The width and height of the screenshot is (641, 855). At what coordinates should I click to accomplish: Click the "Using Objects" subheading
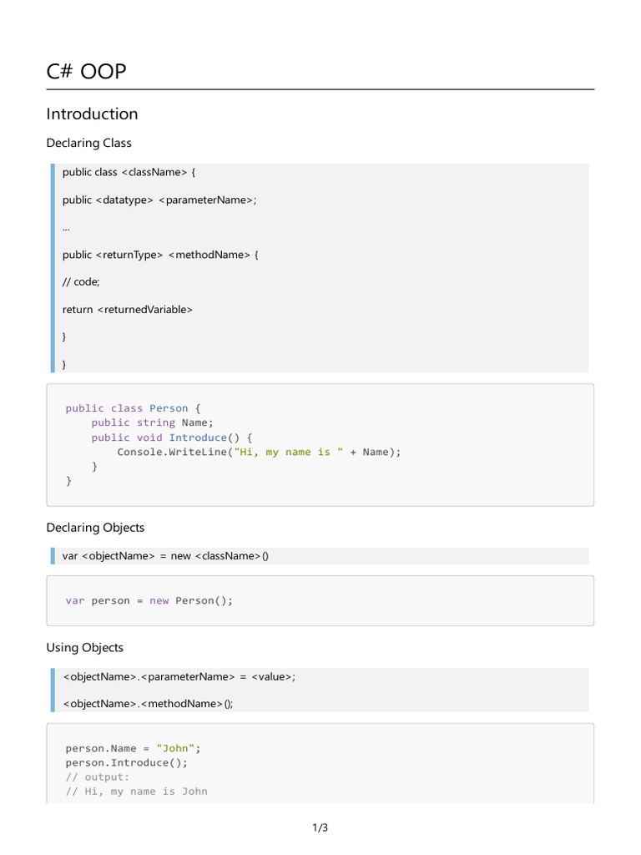pos(84,647)
